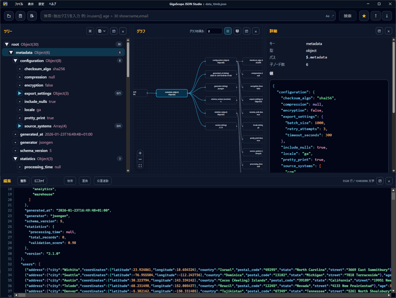Pop out the 詳細 detail panel
396x298 pixels.
click(379, 31)
